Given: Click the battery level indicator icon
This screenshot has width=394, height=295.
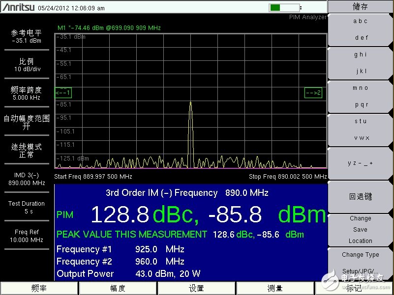Looking at the screenshot, I should [284, 7].
